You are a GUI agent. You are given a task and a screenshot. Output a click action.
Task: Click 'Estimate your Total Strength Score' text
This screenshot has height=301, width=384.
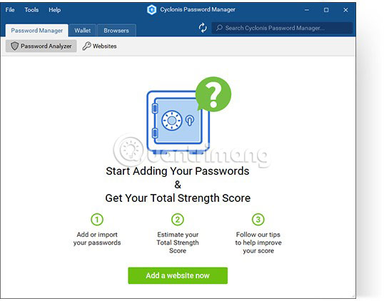(x=178, y=243)
